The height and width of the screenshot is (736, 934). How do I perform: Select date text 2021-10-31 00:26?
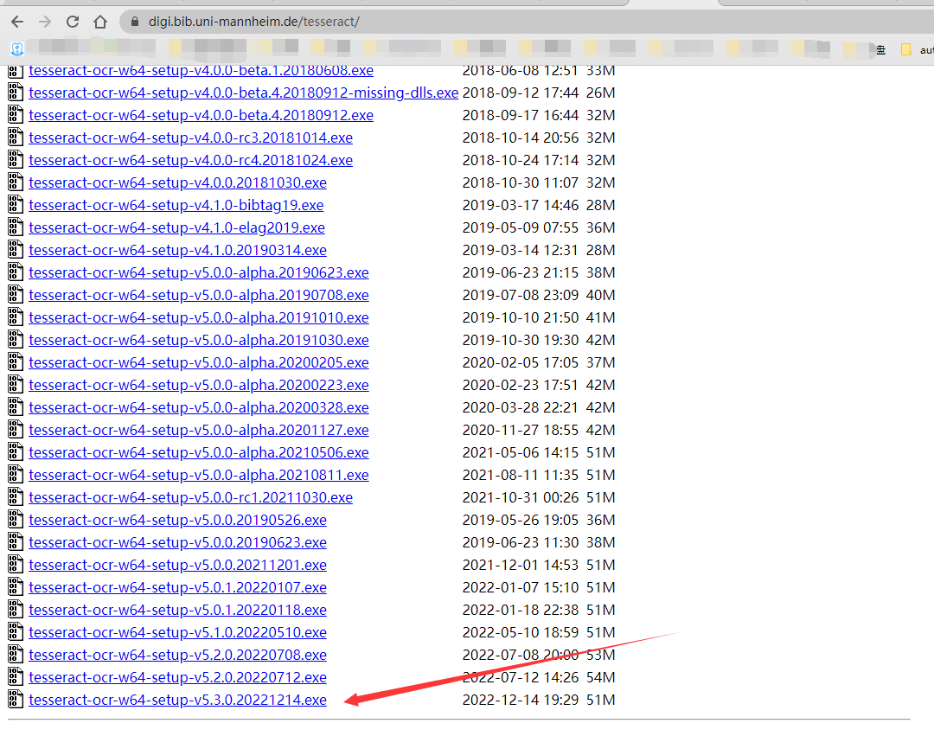(x=521, y=497)
